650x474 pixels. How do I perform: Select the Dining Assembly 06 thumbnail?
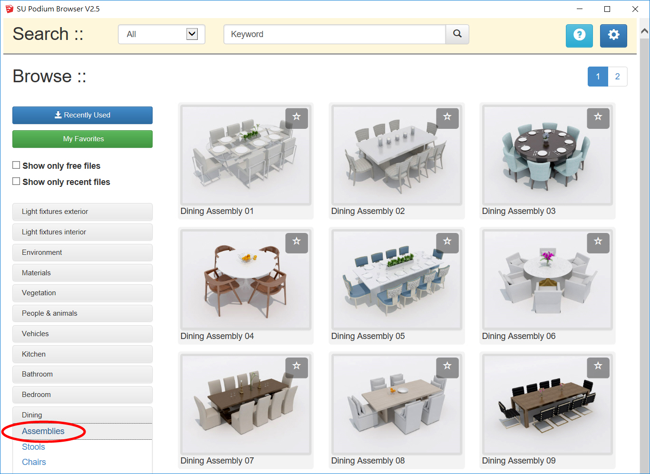547,280
